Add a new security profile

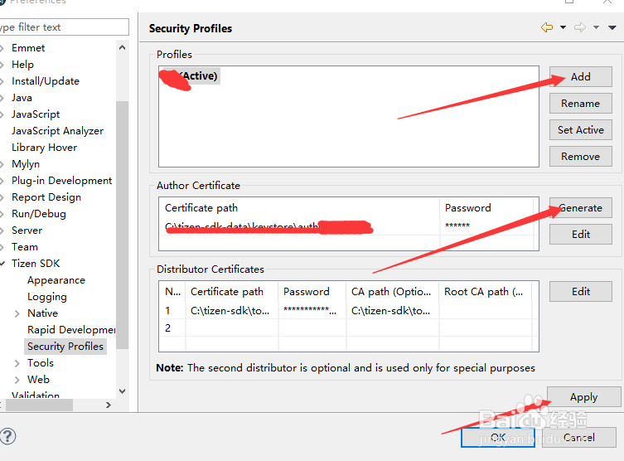pyautogui.click(x=581, y=76)
